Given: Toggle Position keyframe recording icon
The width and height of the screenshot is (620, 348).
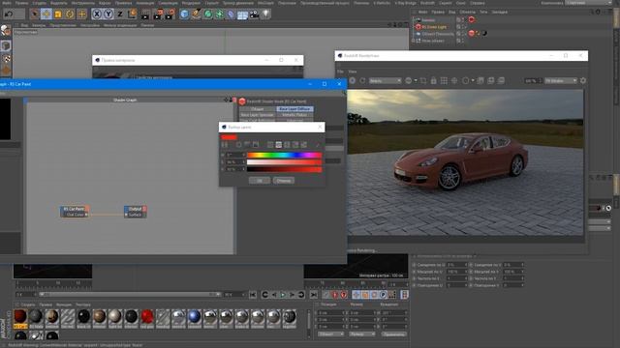Looking at the screenshot, I should [356, 295].
